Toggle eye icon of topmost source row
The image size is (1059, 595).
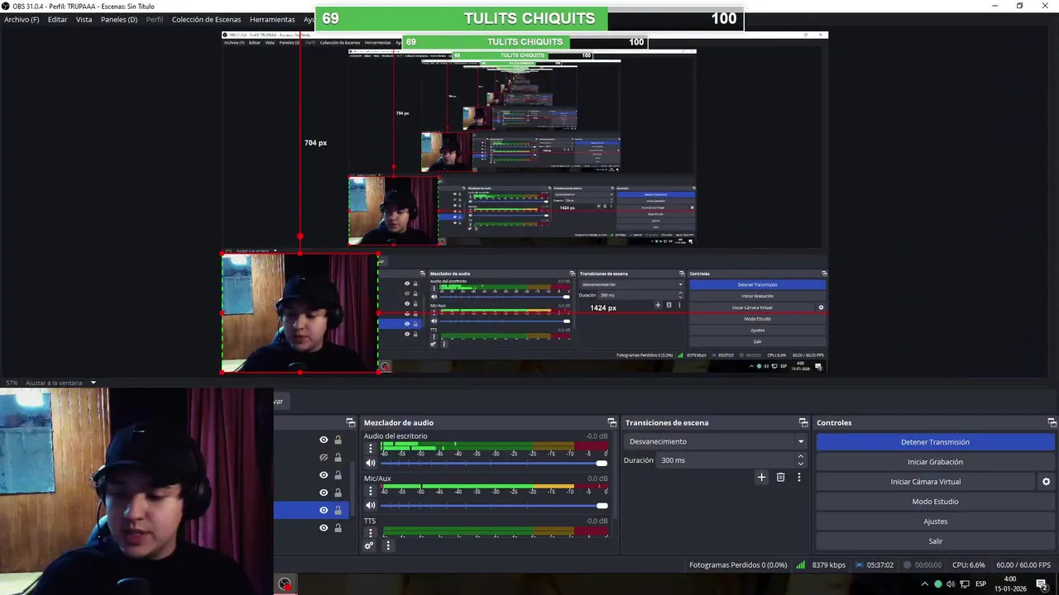(x=323, y=440)
